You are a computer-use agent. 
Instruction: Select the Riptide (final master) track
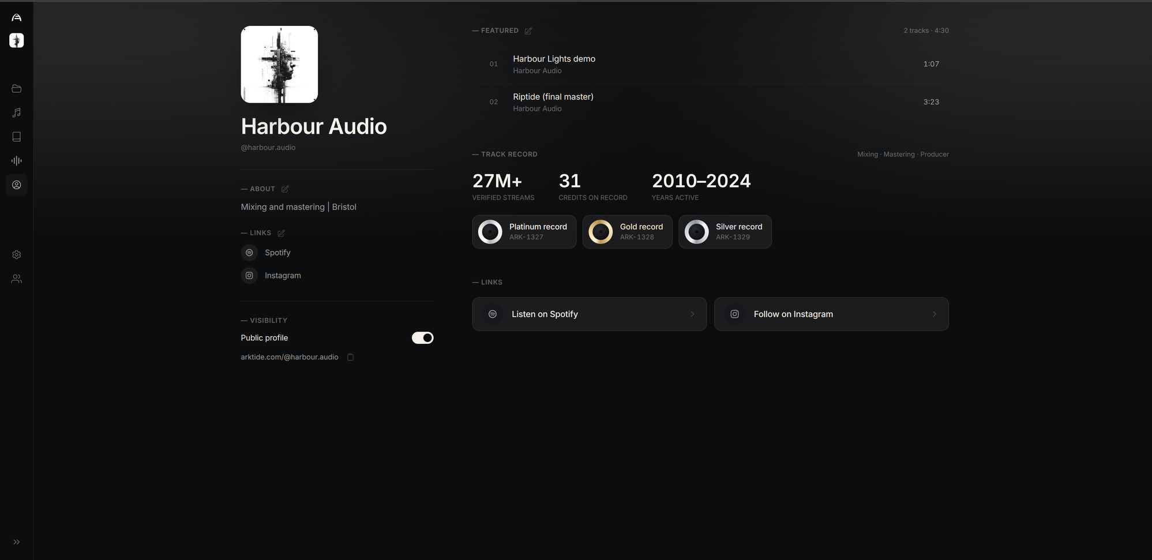pyautogui.click(x=711, y=102)
